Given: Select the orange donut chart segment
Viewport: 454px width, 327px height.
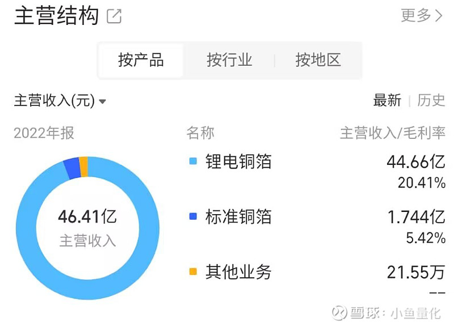Looking at the screenshot, I should point(83,167).
